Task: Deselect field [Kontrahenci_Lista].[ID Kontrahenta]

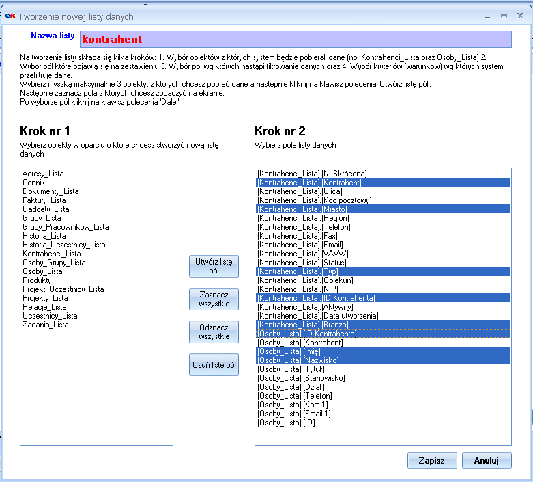Action: (383, 297)
